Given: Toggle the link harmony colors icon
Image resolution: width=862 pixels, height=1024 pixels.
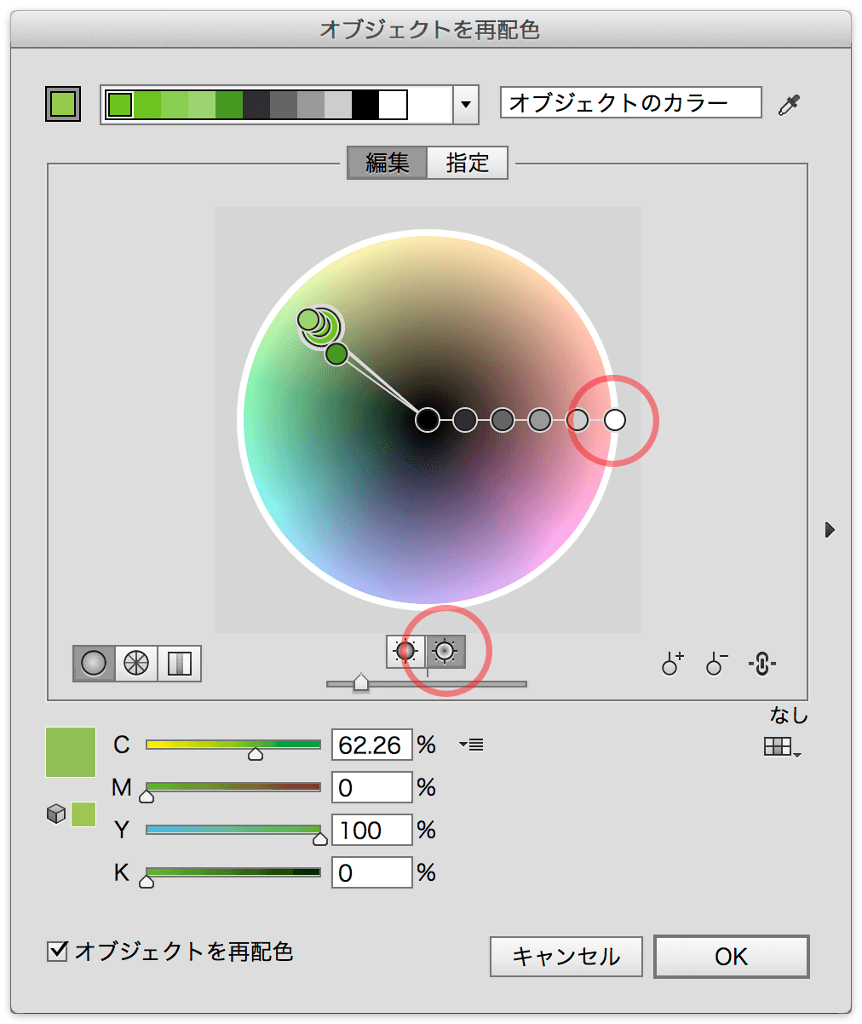Looking at the screenshot, I should click(762, 664).
